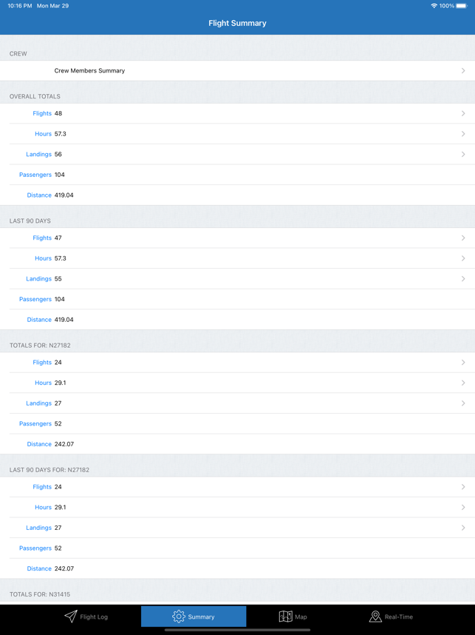
Task: Tap the paper airplane Flight Log icon
Action: pyautogui.click(x=71, y=616)
